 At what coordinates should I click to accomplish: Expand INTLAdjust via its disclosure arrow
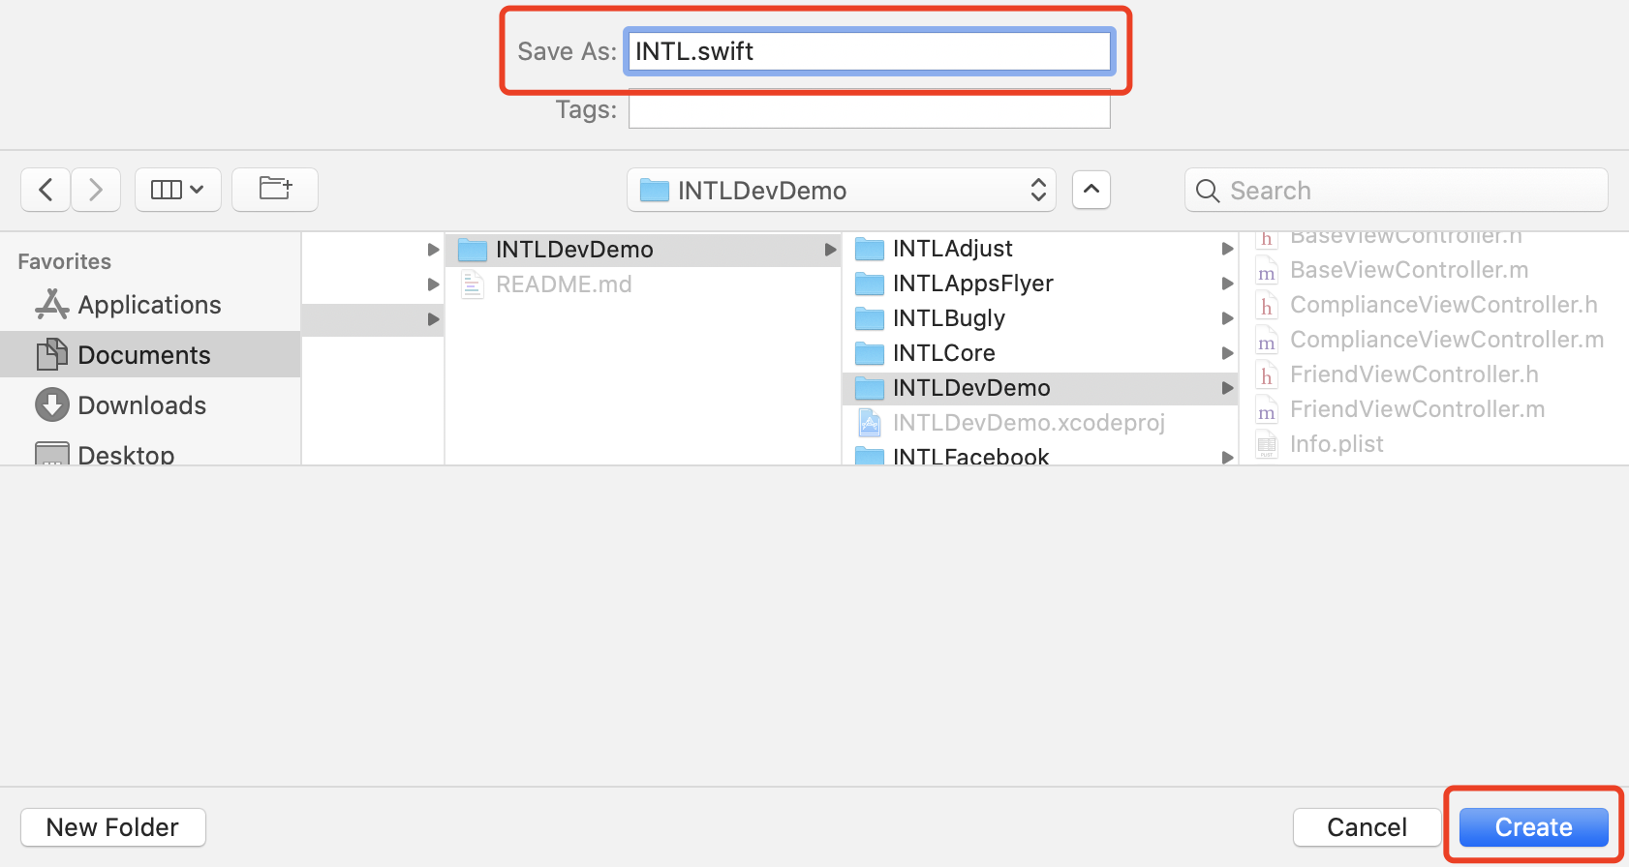point(1227,249)
